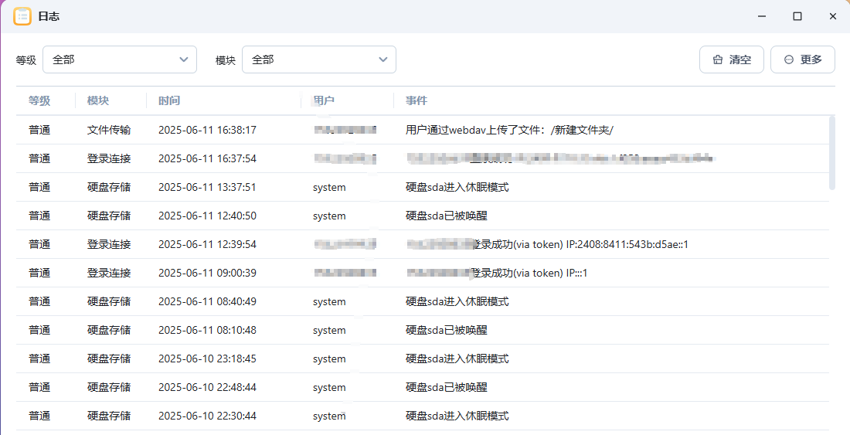Click 普通 level in the 16:38:17 row
Viewport: 850px width, 435px height.
39,130
